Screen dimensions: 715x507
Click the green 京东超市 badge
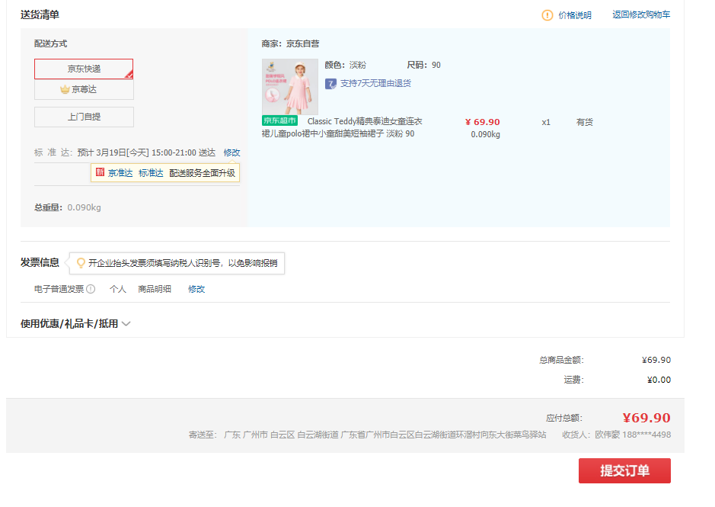[x=279, y=121]
